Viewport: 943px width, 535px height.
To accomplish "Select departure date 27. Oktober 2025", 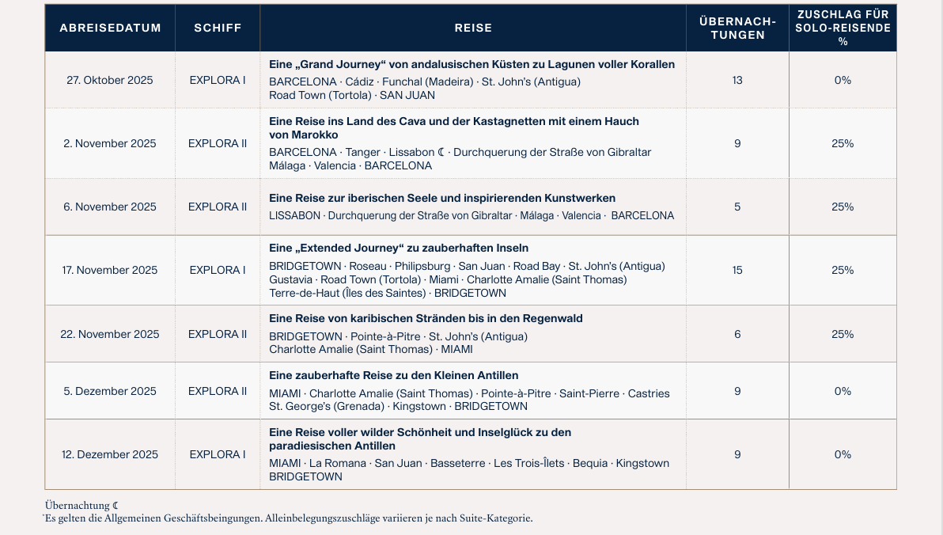I will pyautogui.click(x=110, y=80).
